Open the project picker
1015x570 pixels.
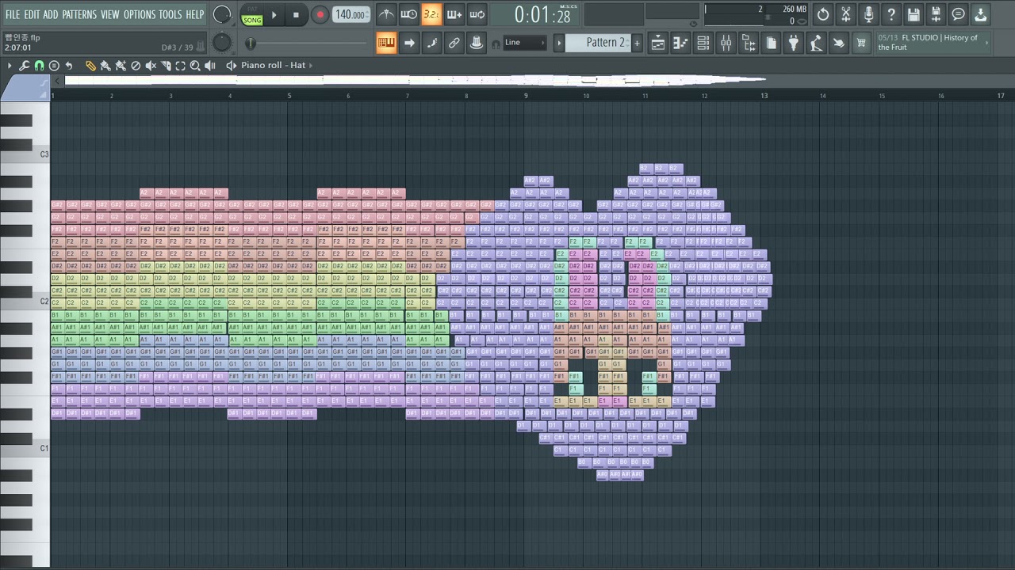[x=771, y=43]
